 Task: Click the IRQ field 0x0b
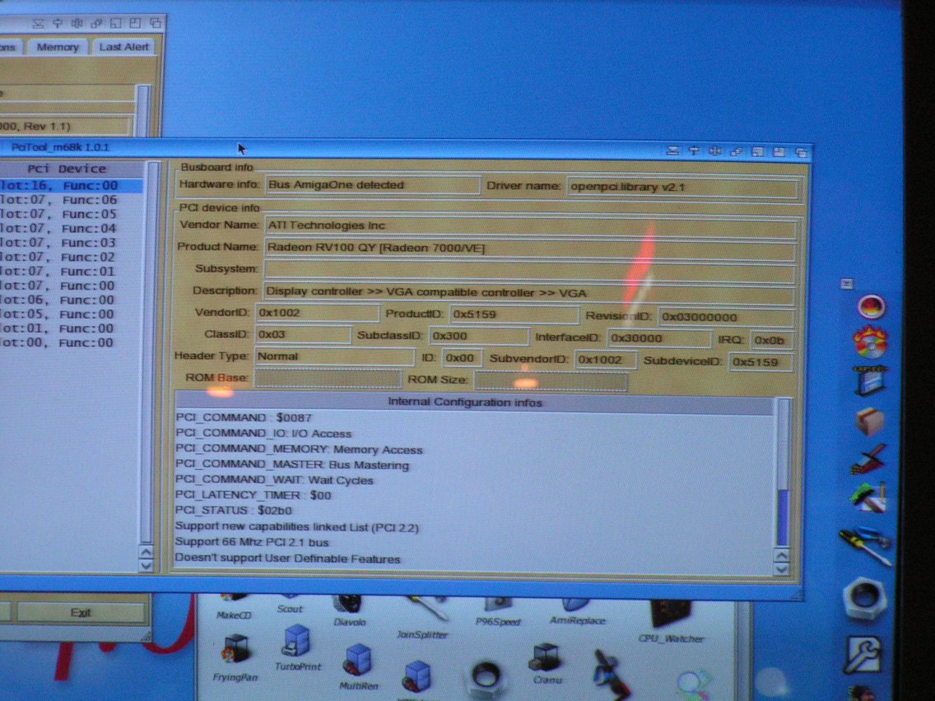770,341
